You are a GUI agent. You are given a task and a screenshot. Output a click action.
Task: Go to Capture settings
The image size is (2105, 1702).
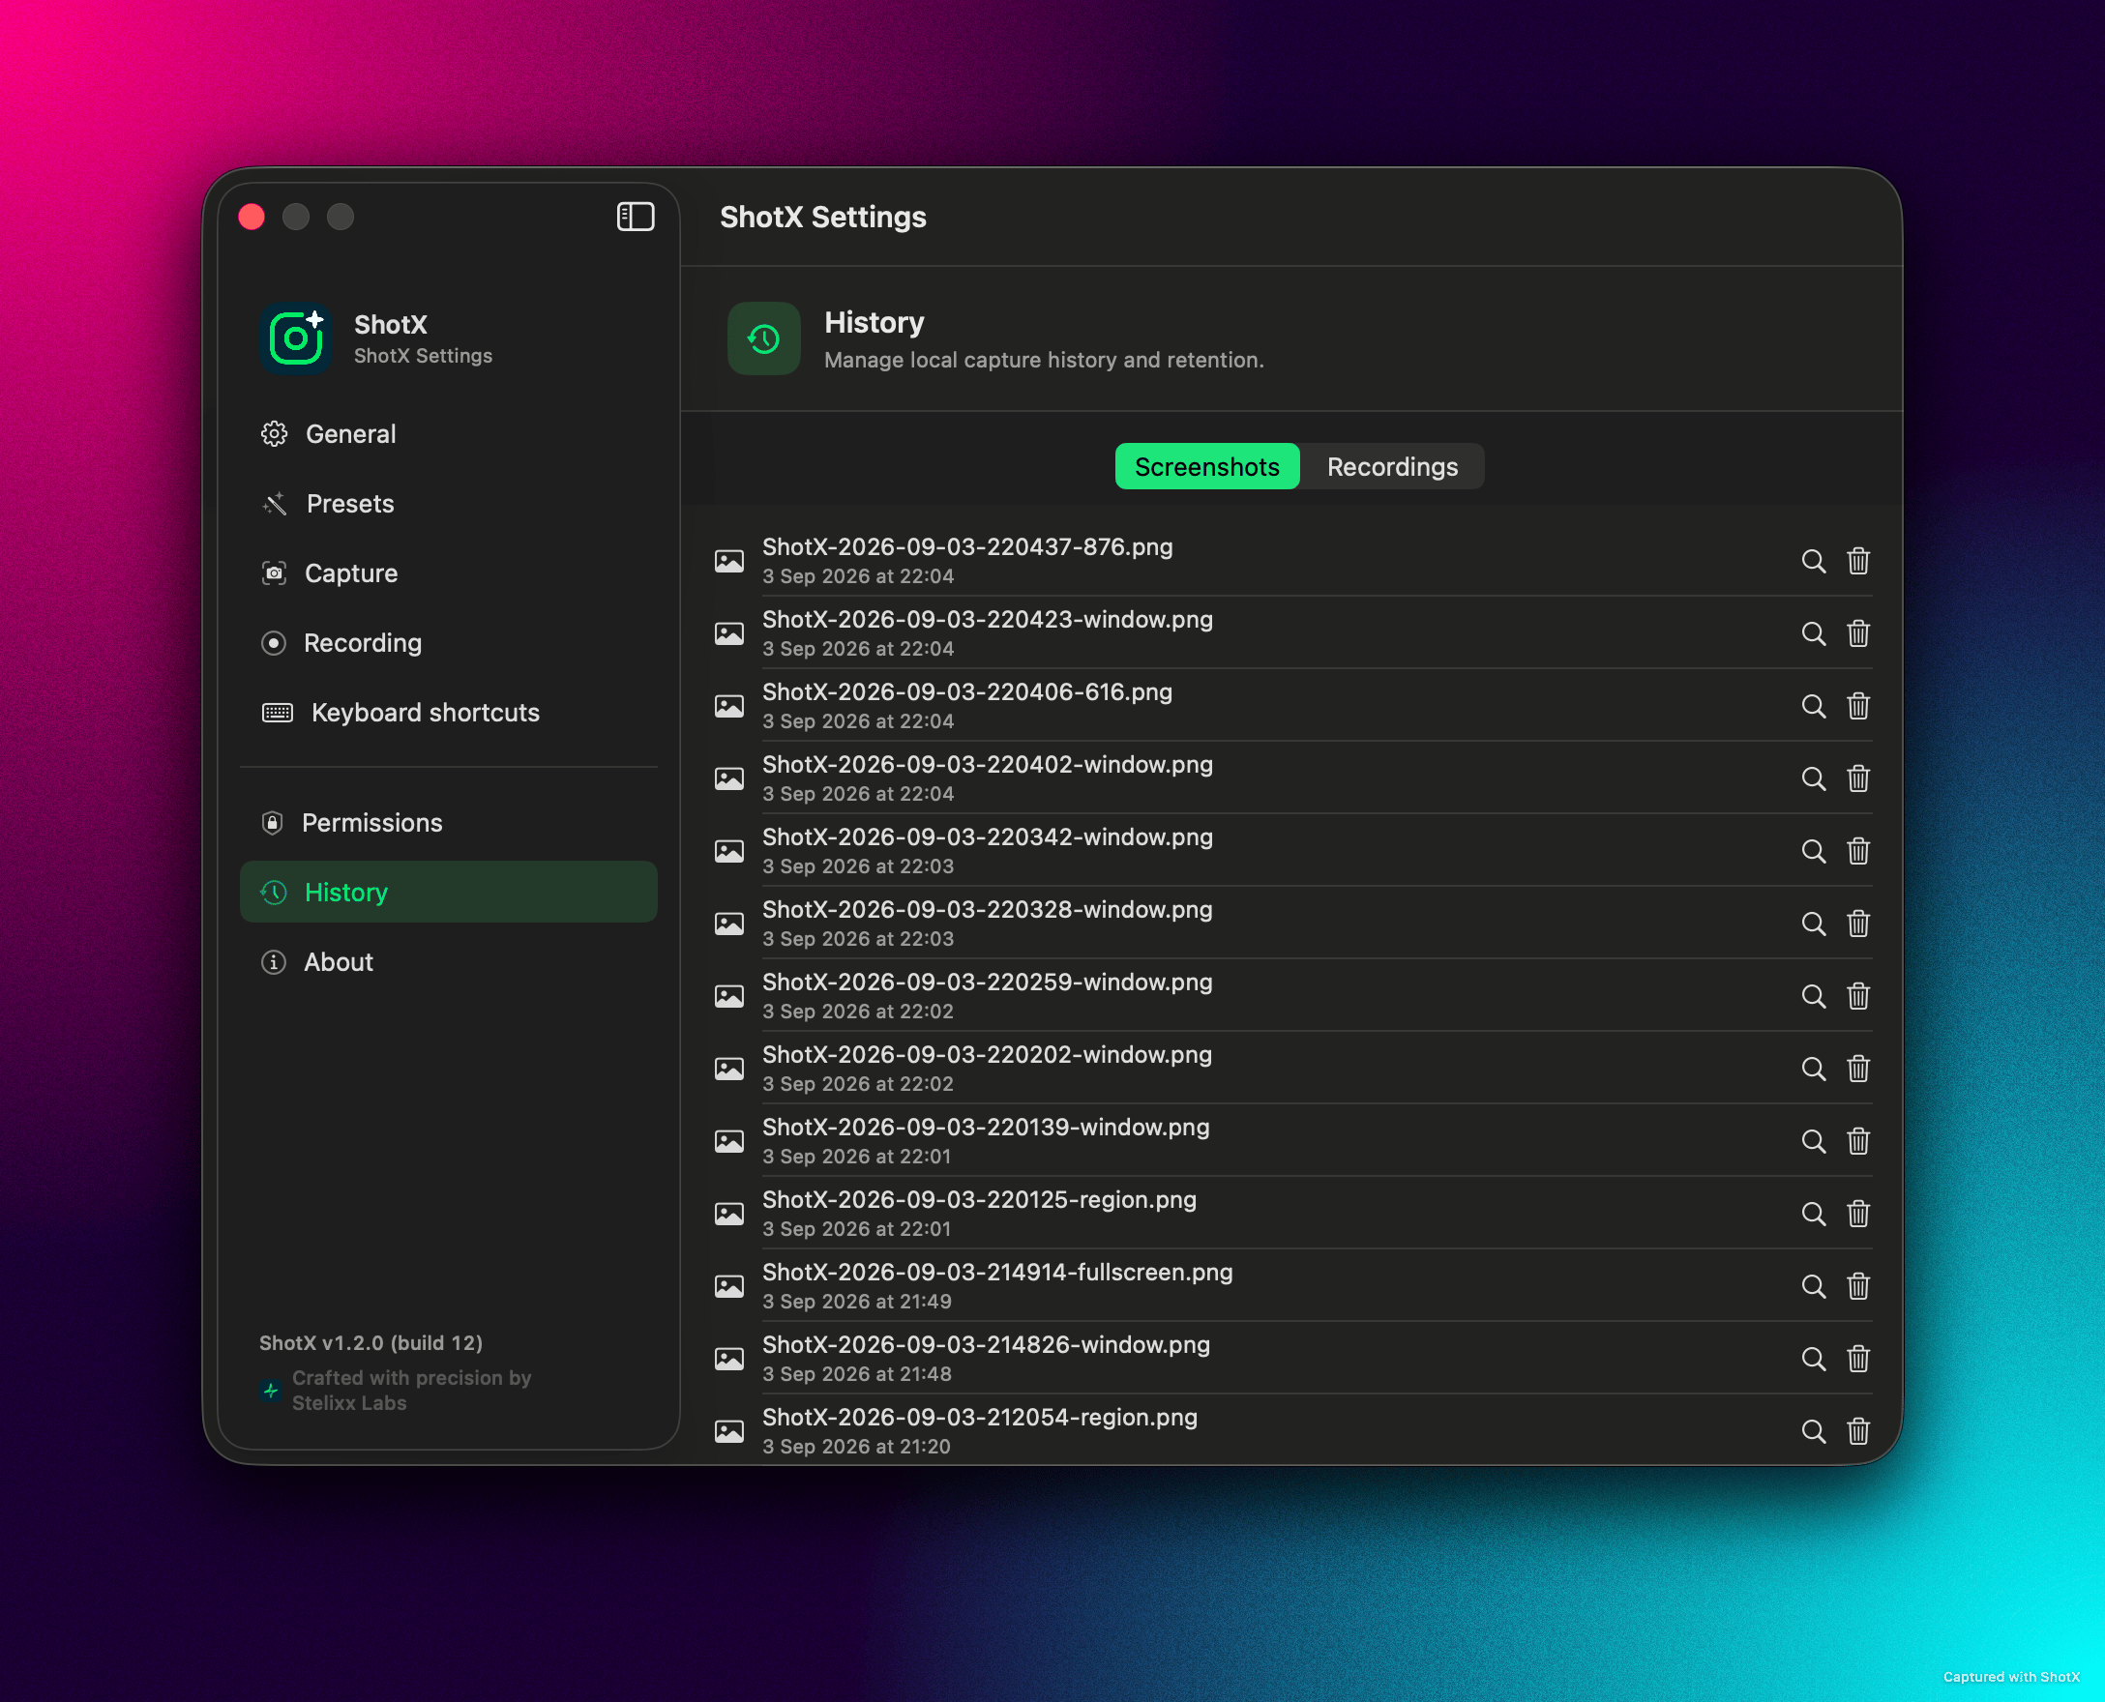click(448, 572)
